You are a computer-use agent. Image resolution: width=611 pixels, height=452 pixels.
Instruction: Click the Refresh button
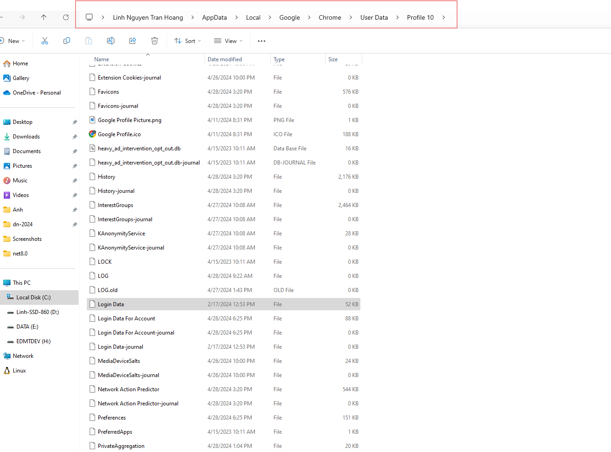(66, 17)
